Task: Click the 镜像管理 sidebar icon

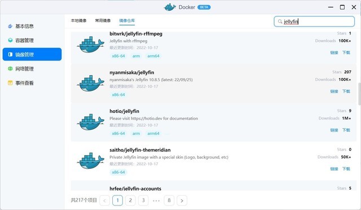Action: (10, 54)
